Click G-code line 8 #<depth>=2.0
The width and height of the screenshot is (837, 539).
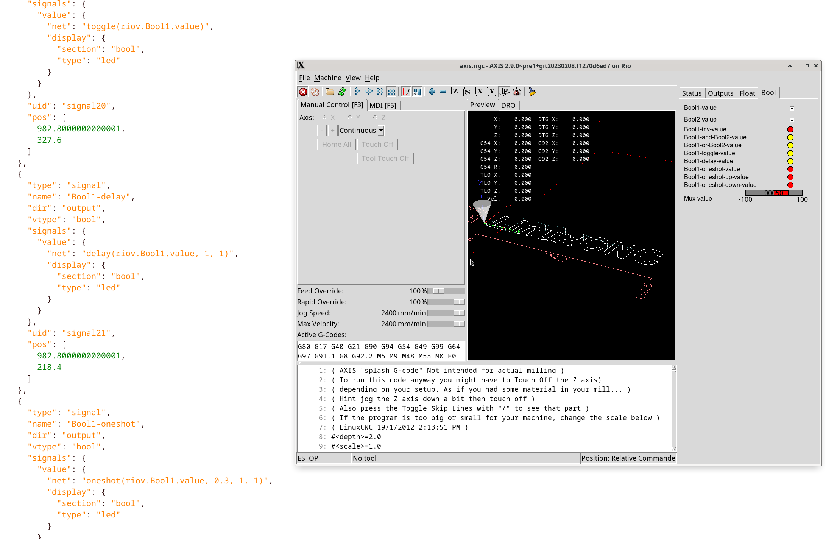(x=356, y=437)
